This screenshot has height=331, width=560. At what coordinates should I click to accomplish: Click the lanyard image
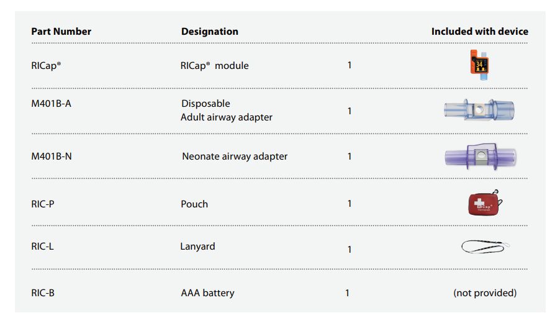[x=486, y=247]
